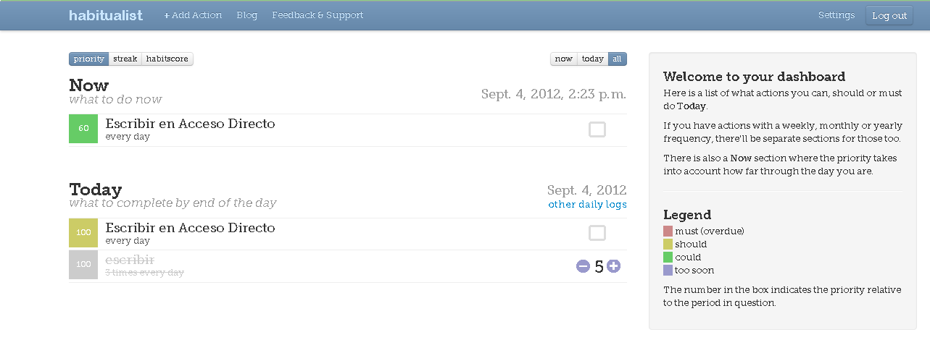Sort actions by habitscore
The width and height of the screenshot is (930, 353).
tap(167, 59)
